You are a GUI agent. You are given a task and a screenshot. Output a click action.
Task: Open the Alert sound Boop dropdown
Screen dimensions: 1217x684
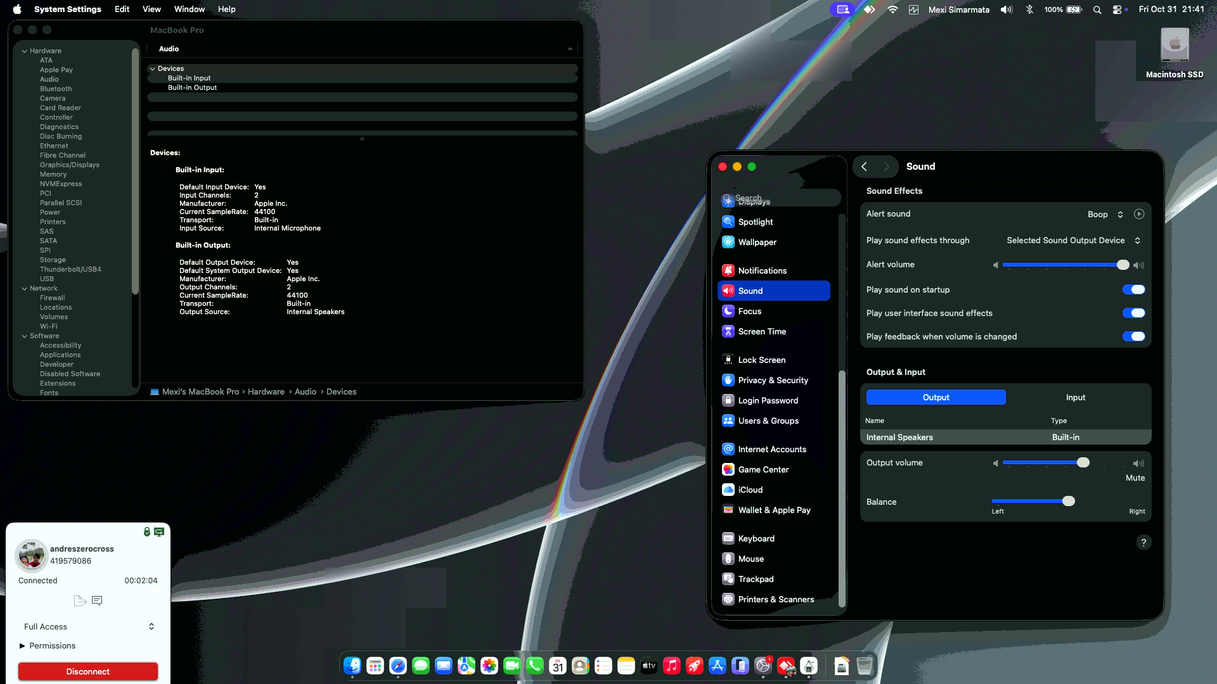click(1105, 214)
